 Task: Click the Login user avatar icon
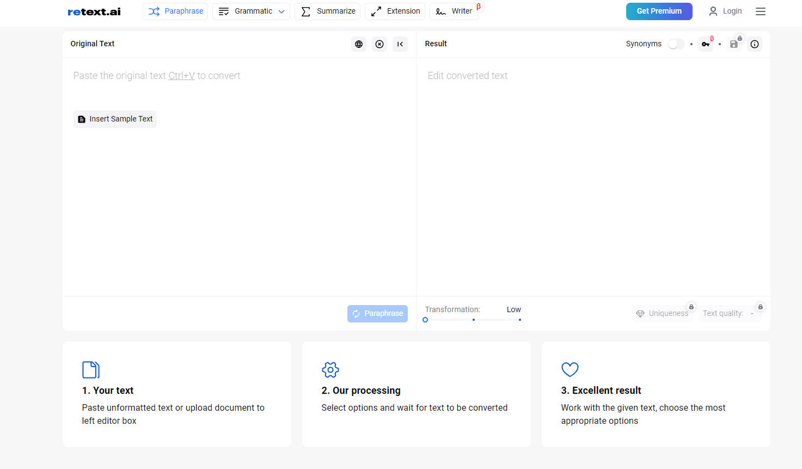pos(713,11)
